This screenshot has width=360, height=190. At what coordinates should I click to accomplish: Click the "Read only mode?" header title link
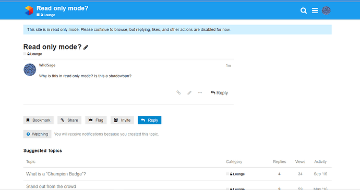[x=63, y=8]
